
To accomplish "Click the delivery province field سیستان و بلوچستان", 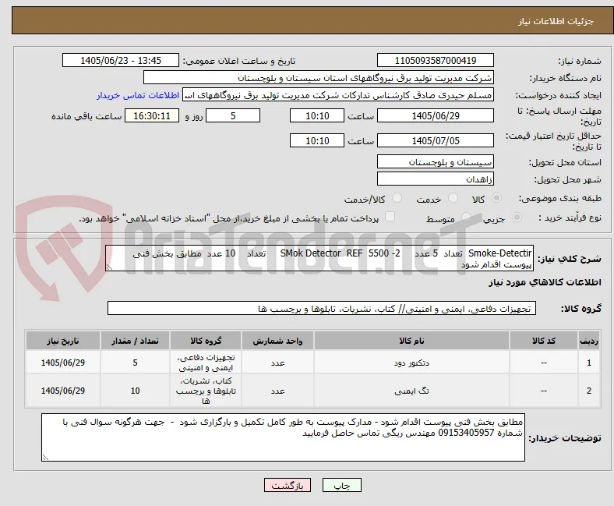I will [435, 162].
